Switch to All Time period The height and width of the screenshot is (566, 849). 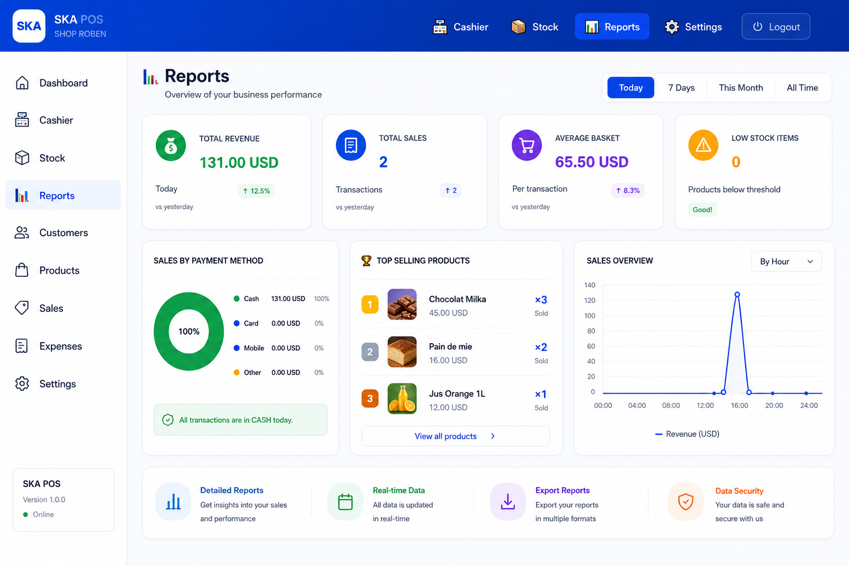[x=803, y=87]
